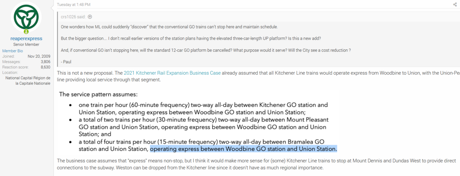460x176 pixels.
Task: Click the share post icon
Action: click(x=455, y=5)
